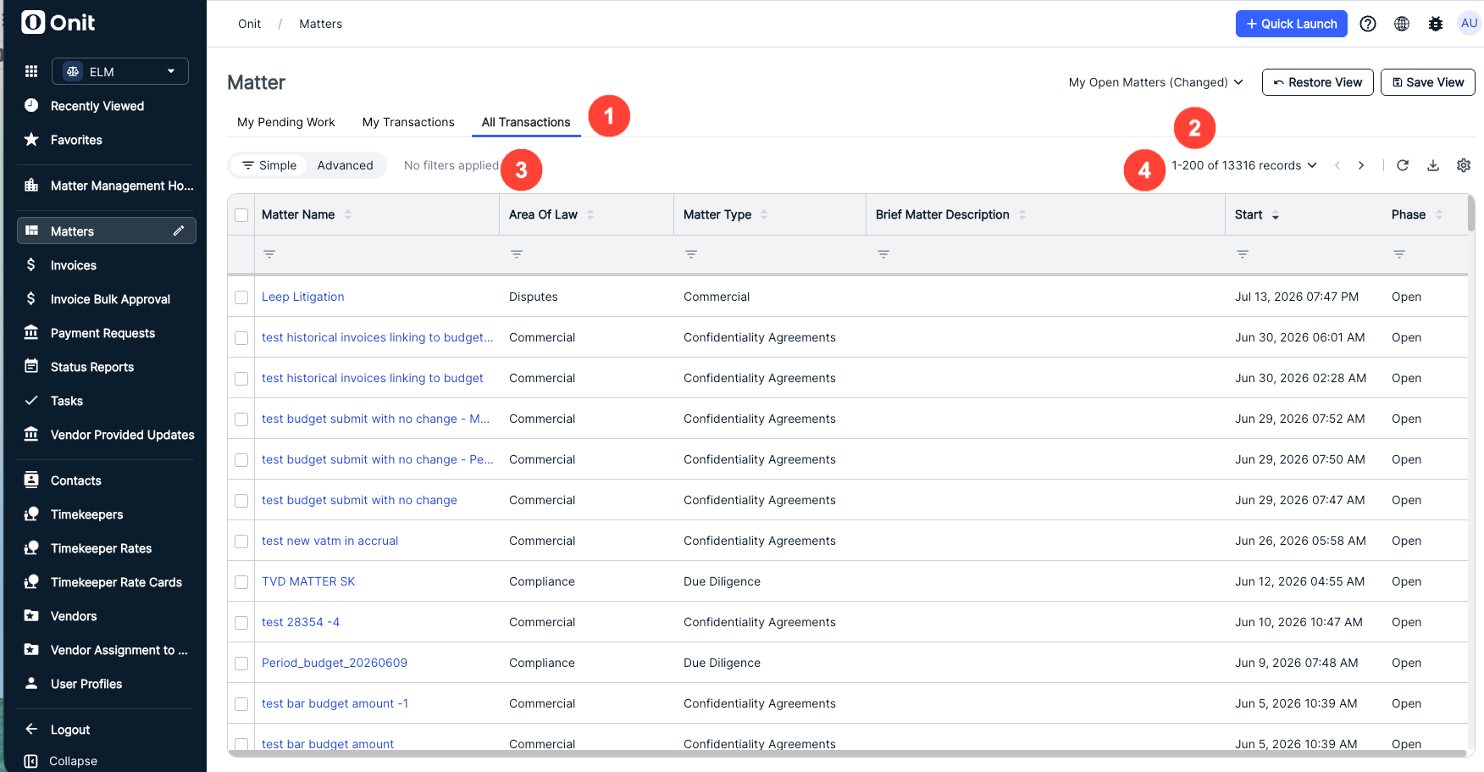Sort by the Phase column arrows
Image resolution: width=1484 pixels, height=772 pixels.
[1438, 214]
